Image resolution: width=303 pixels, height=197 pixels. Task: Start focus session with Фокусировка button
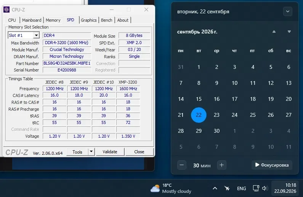point(272,165)
